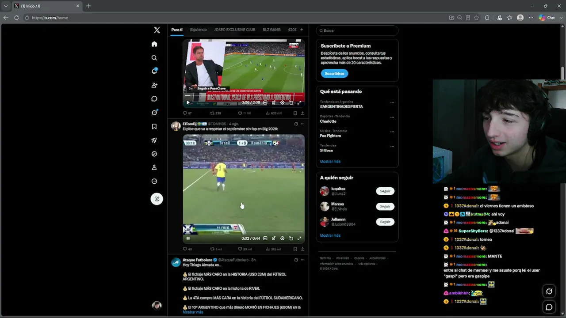Open the Notifications bell

pyautogui.click(x=154, y=71)
